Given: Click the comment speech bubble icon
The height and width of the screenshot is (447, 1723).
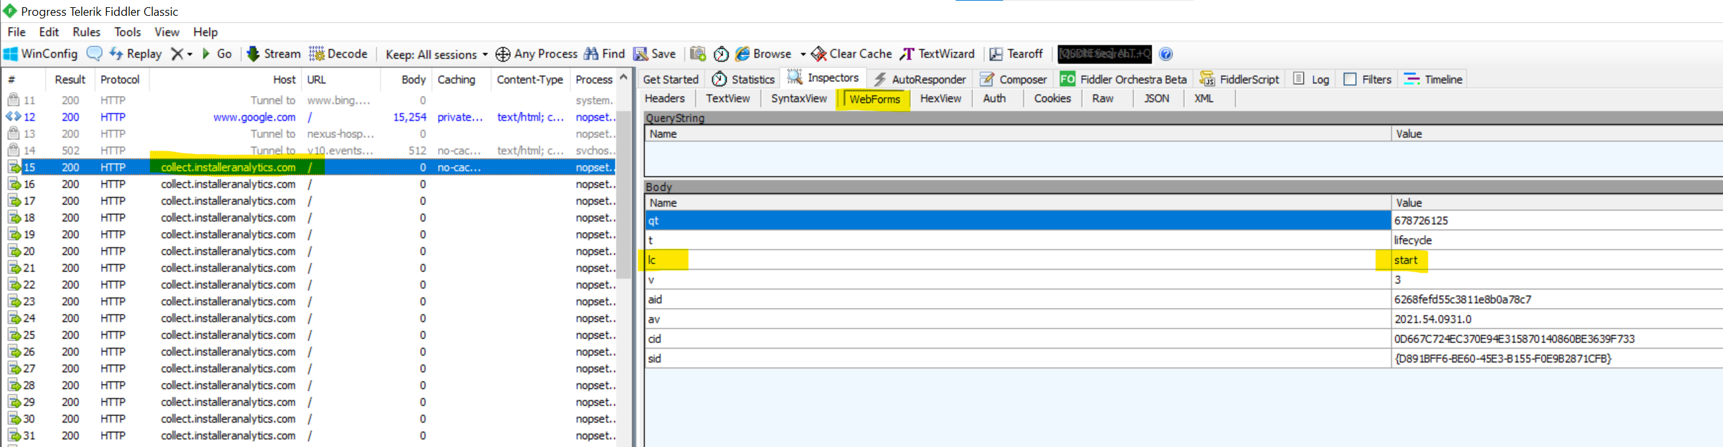Looking at the screenshot, I should click(x=94, y=54).
